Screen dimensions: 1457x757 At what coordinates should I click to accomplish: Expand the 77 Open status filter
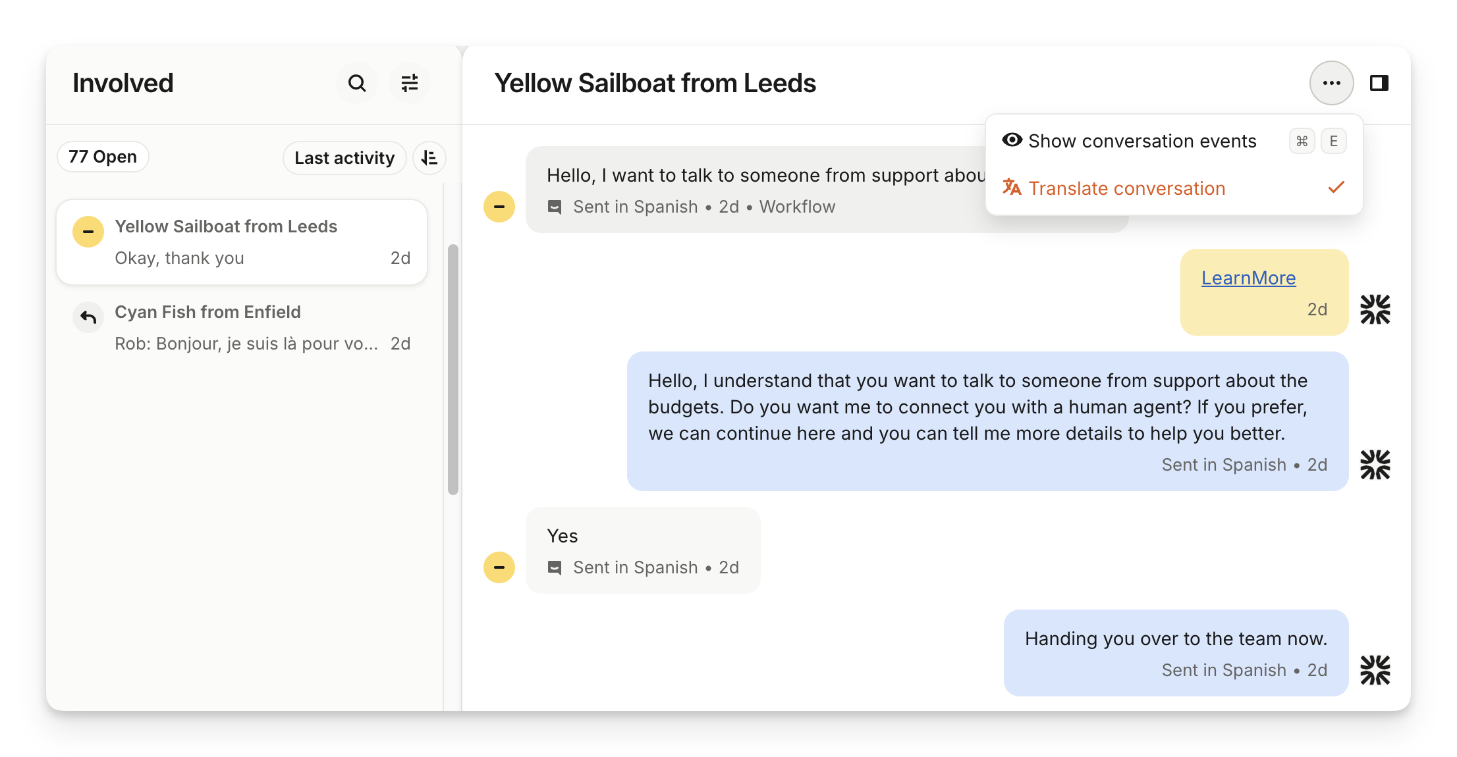103,157
